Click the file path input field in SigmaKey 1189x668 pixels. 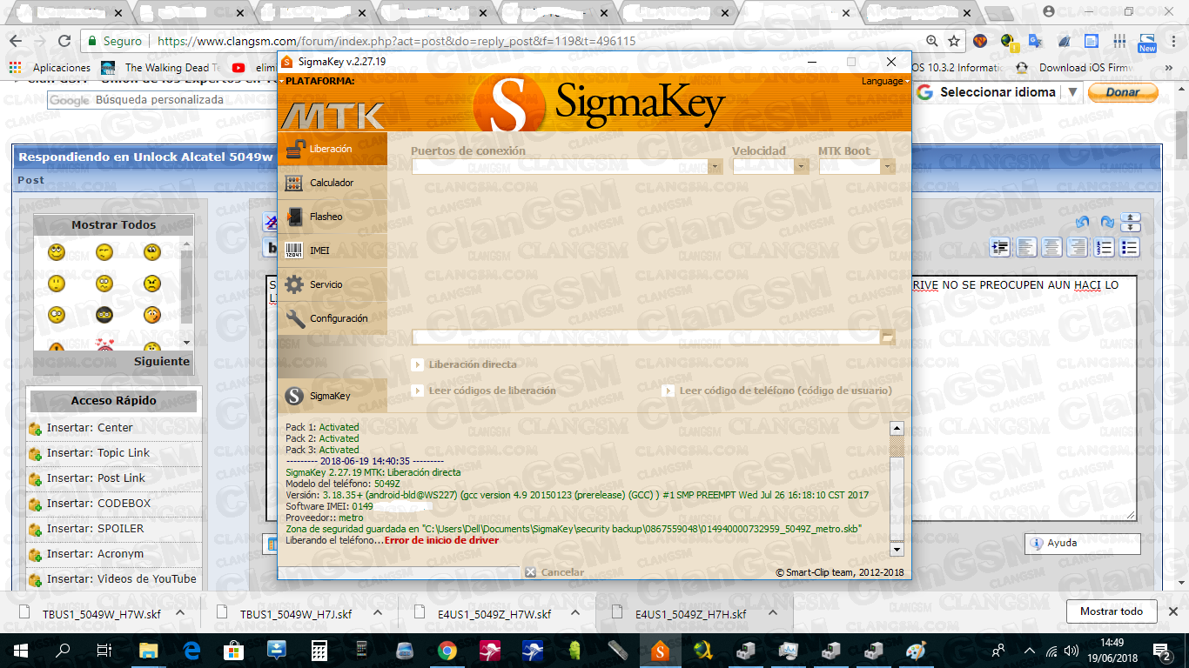(x=646, y=337)
